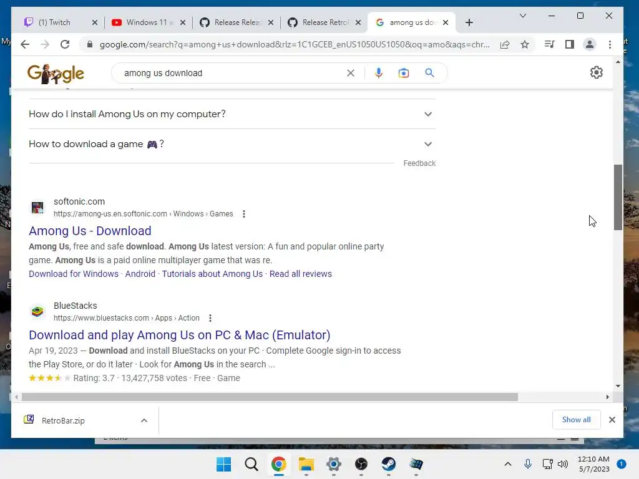Open RetroBar.zip download options arrow
This screenshot has height=479, width=639.
pos(144,420)
